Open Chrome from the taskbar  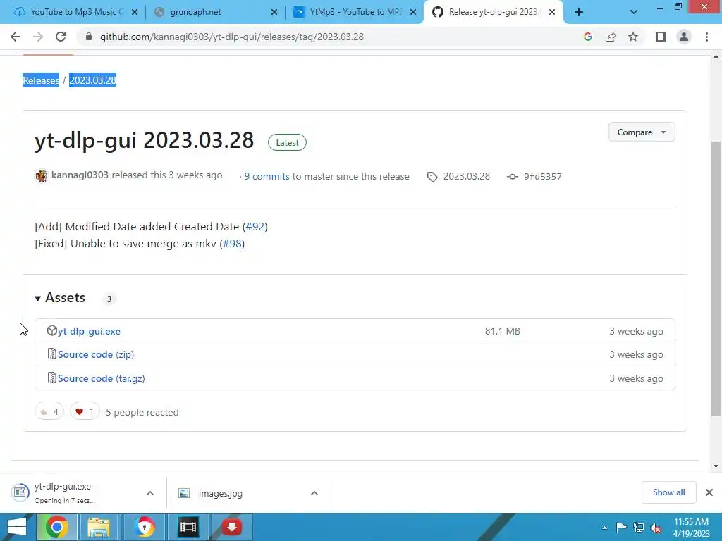(x=56, y=527)
